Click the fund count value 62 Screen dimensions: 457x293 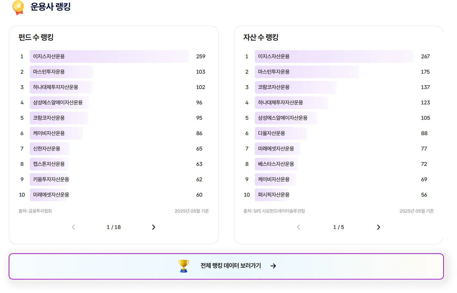click(x=199, y=179)
